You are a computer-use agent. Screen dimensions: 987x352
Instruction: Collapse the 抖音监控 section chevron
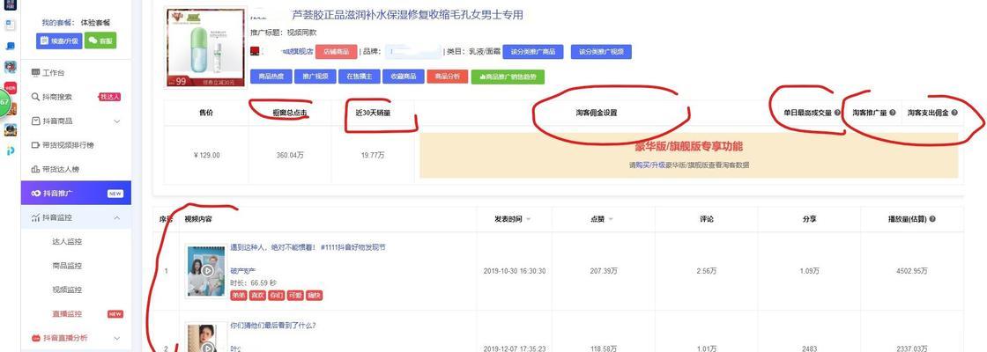click(x=117, y=217)
